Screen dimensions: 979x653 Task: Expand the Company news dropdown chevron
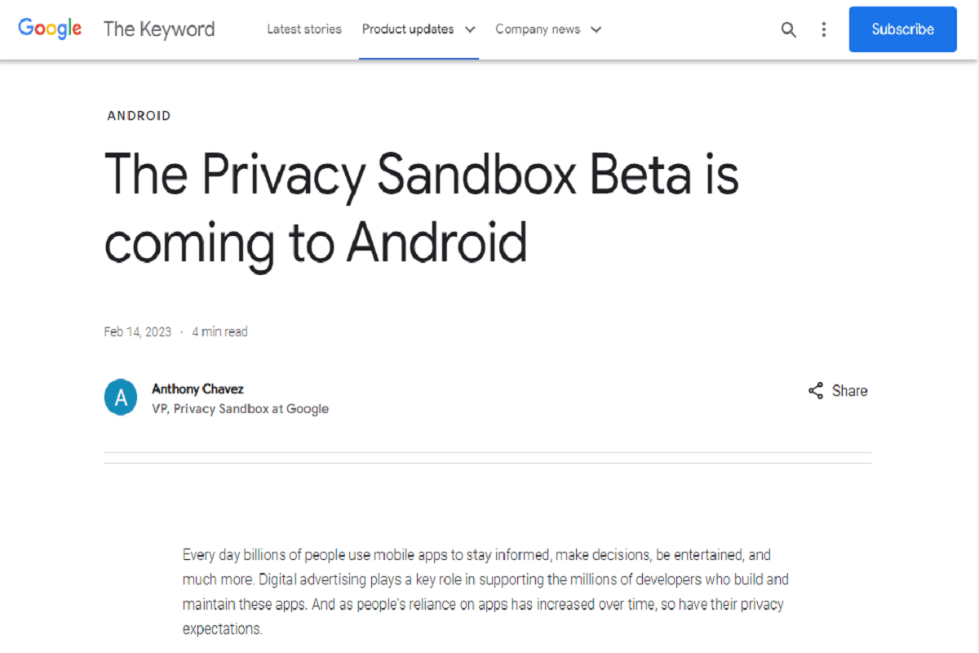tap(596, 29)
